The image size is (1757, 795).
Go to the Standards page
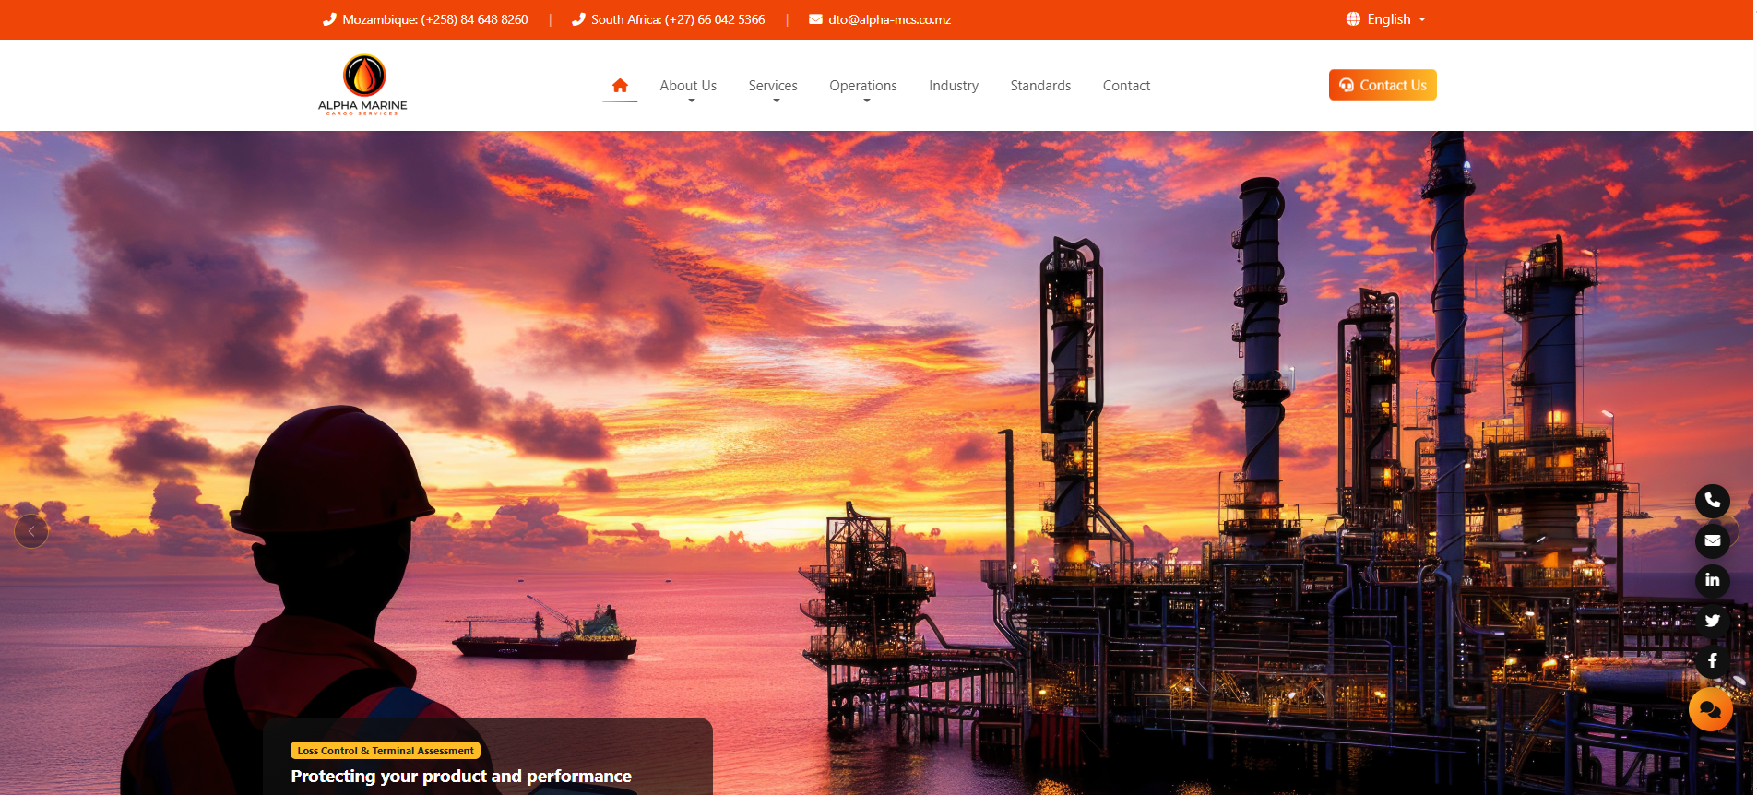1040,85
